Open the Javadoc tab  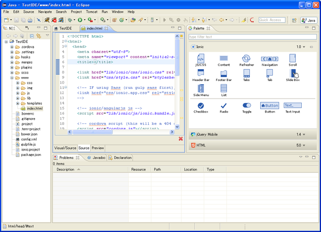click(97, 158)
